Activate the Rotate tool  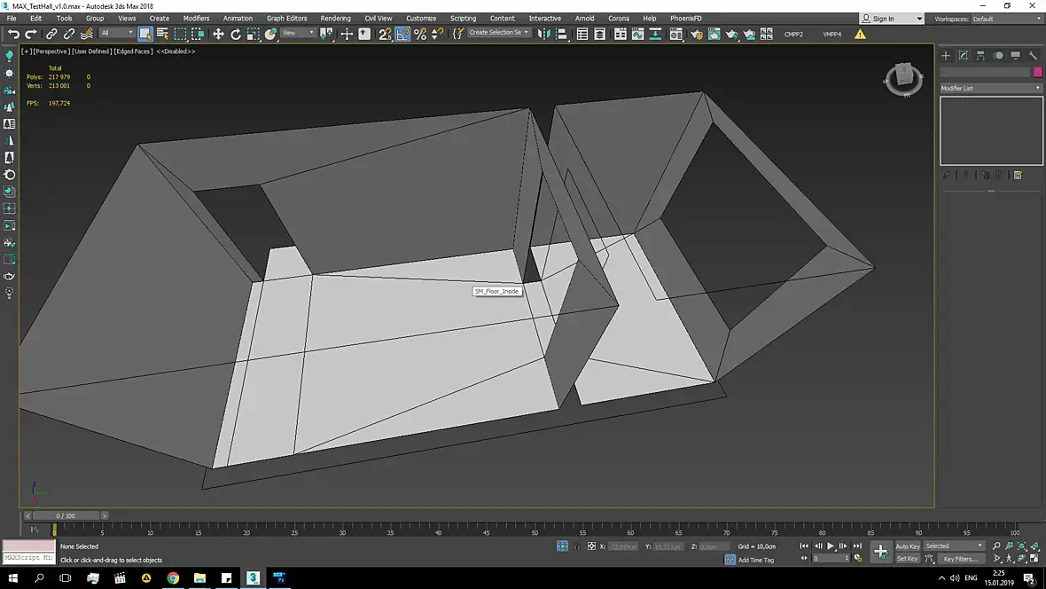(236, 34)
